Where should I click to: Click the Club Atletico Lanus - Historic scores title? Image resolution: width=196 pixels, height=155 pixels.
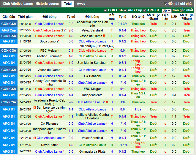point(31,4)
